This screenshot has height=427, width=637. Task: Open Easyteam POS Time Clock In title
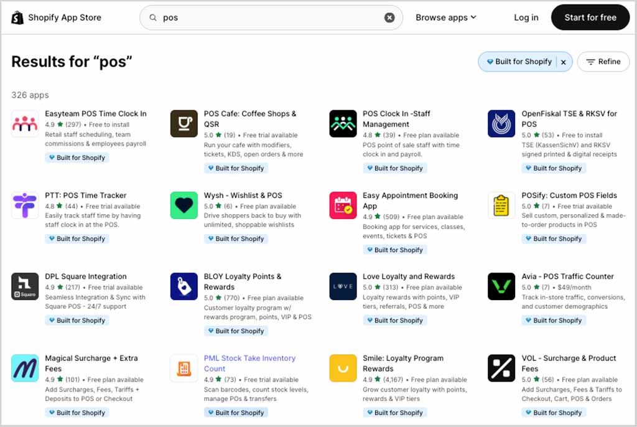pos(96,113)
